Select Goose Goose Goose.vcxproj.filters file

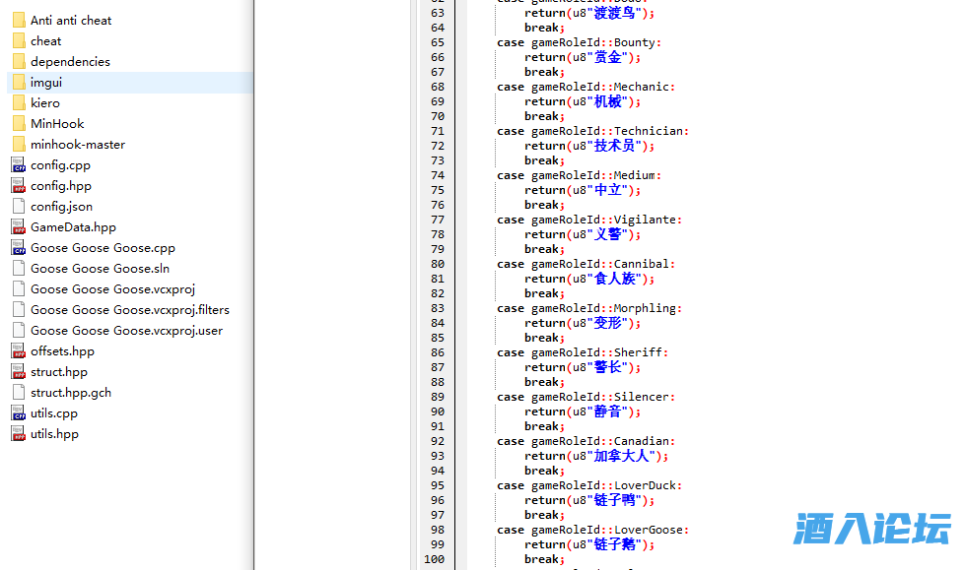pos(129,310)
